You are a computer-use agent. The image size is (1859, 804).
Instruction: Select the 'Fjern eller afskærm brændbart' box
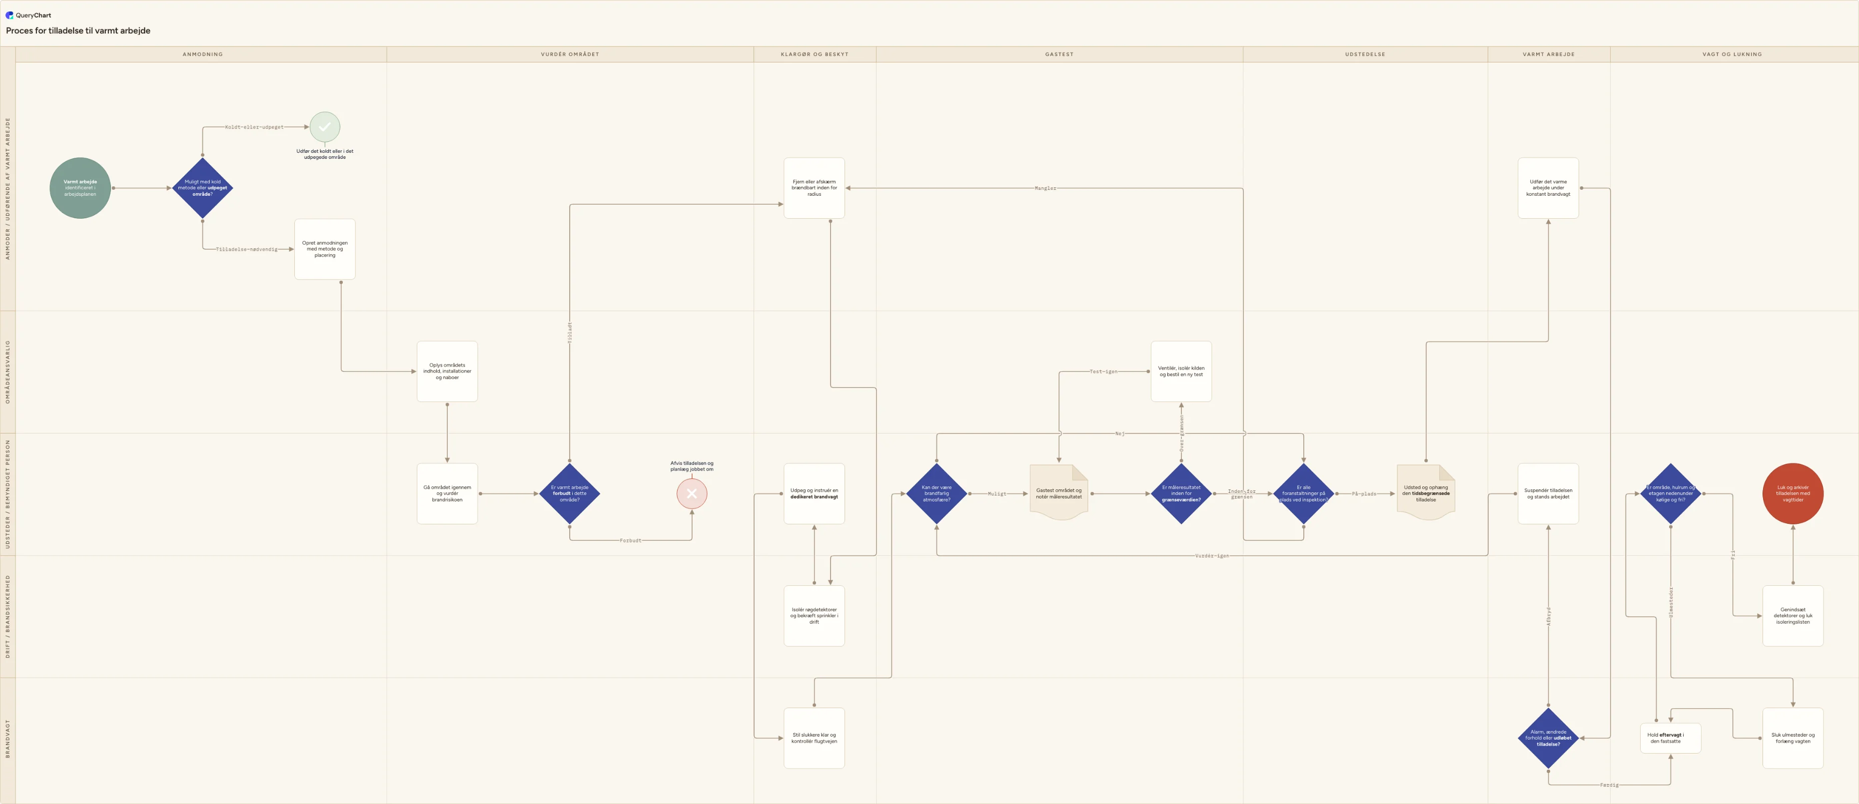coord(814,188)
